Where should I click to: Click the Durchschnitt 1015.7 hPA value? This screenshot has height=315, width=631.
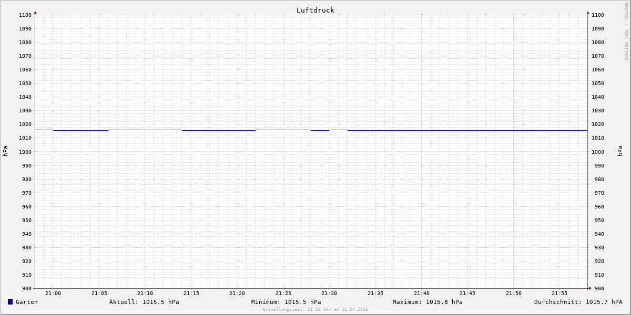click(x=578, y=302)
